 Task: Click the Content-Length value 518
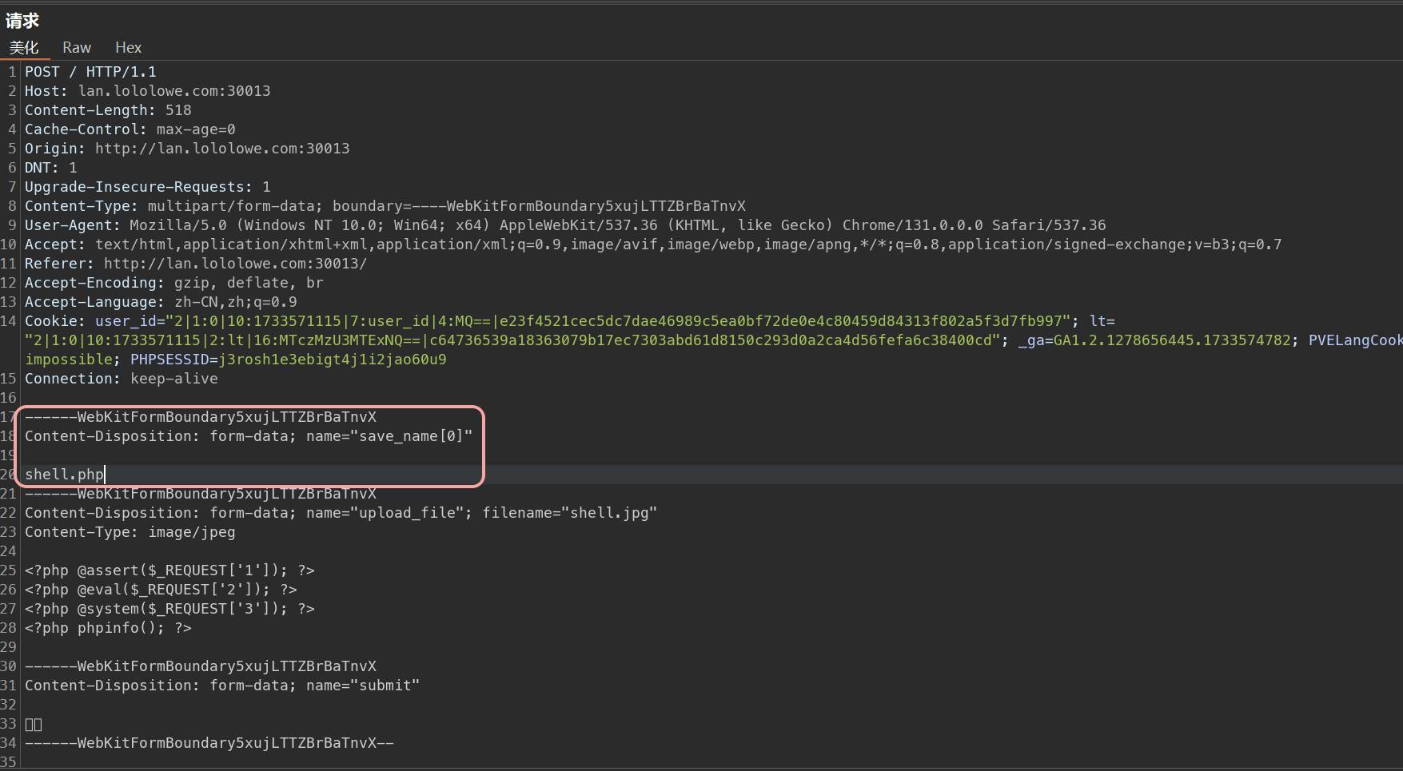tap(178, 110)
